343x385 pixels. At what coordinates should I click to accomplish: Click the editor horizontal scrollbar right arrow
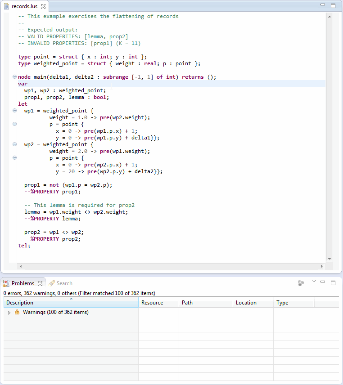[x=322, y=266]
